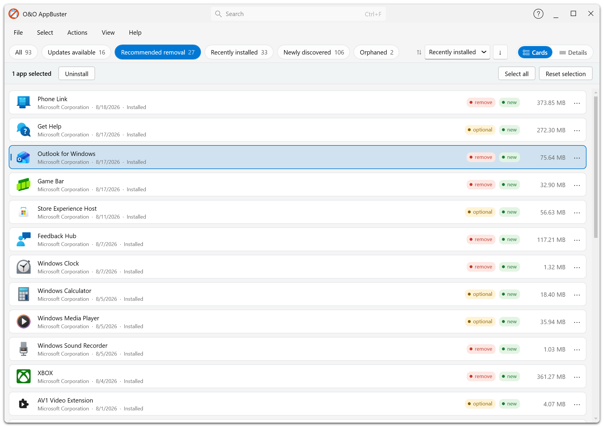The height and width of the screenshot is (427, 604).
Task: Open the Recently installed sort dropdown
Action: coord(457,52)
